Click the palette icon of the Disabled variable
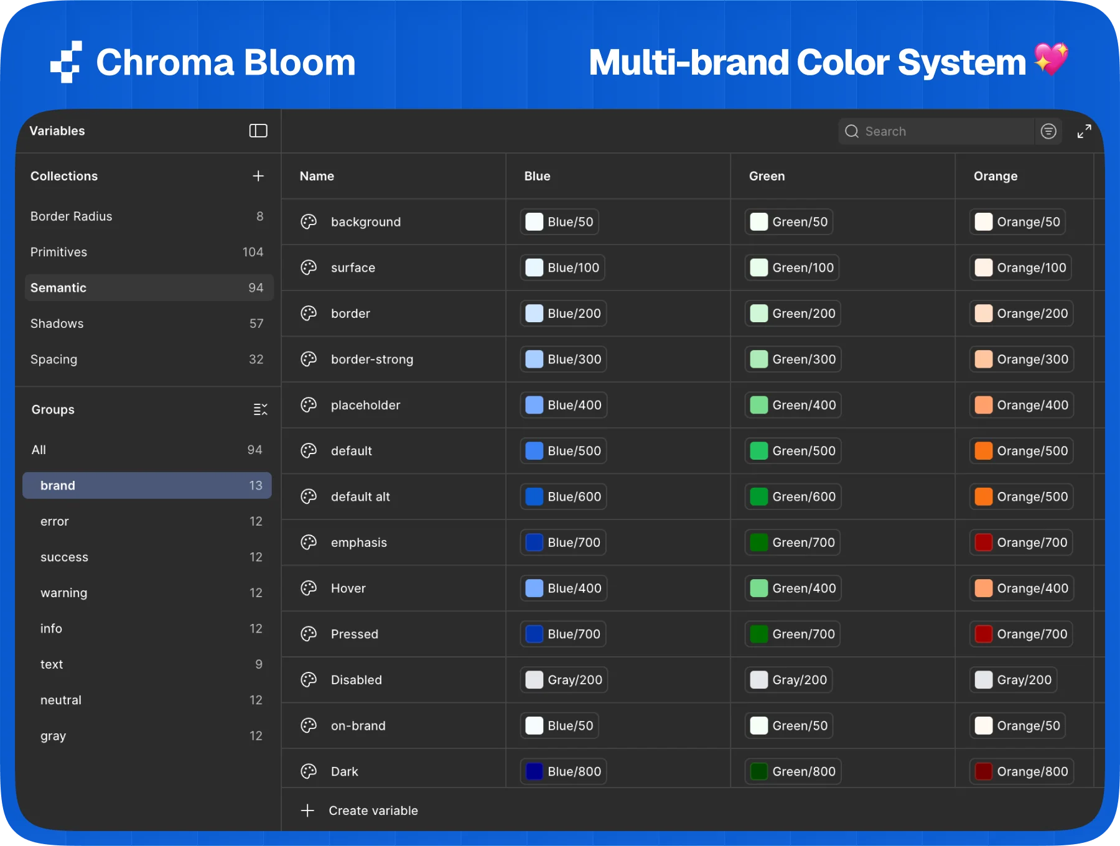The height and width of the screenshot is (846, 1120). point(309,680)
